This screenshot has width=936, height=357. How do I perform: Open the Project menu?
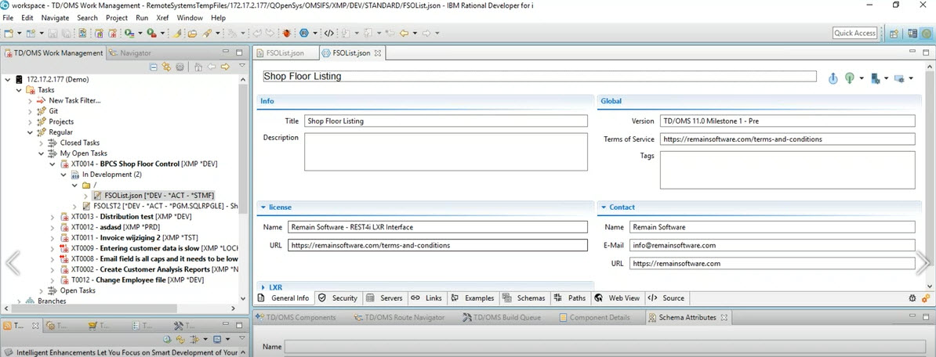117,18
